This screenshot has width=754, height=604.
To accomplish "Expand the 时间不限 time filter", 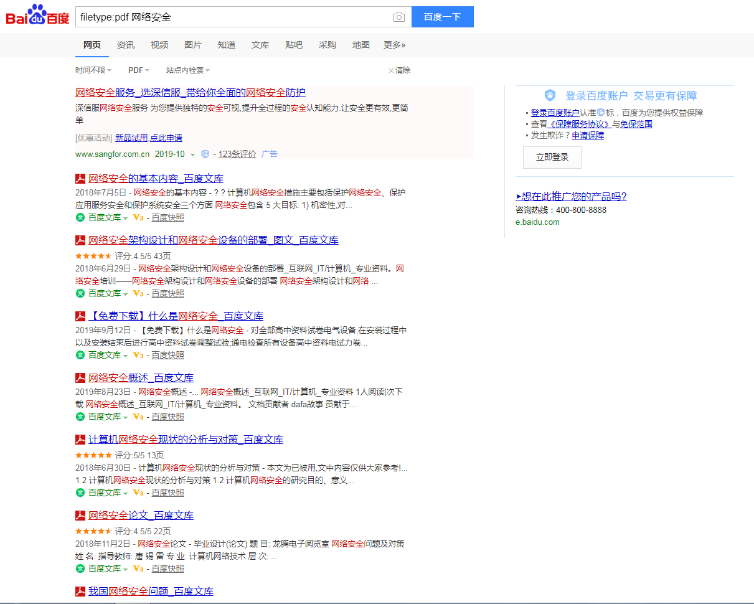I will (x=94, y=70).
